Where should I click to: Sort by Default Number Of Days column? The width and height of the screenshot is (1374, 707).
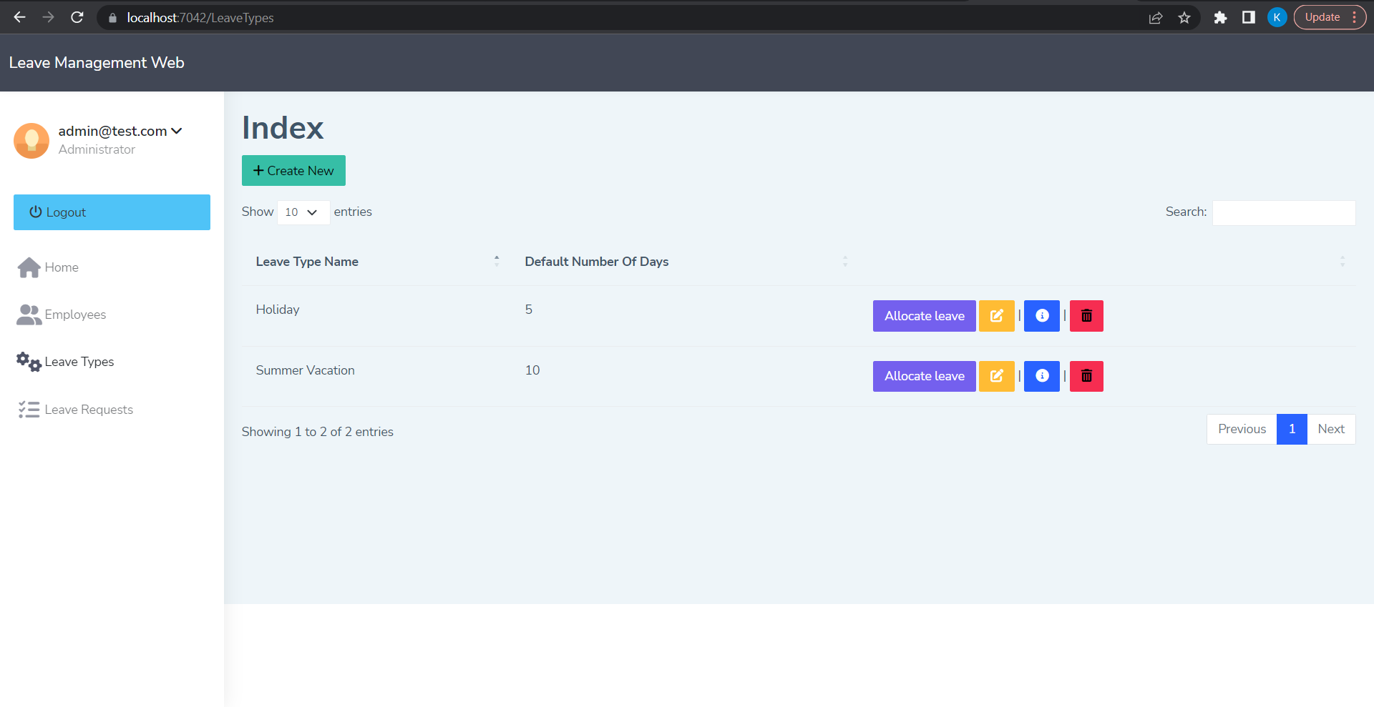(844, 261)
